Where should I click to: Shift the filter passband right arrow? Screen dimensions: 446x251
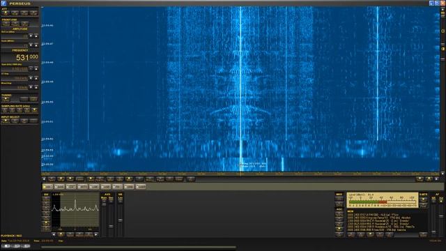(96, 234)
